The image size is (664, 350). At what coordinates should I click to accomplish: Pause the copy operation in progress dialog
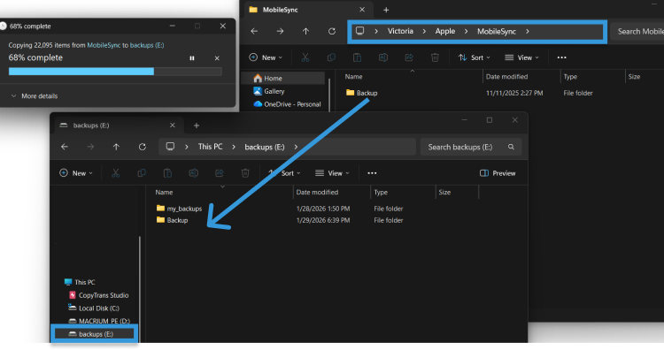[x=192, y=58]
